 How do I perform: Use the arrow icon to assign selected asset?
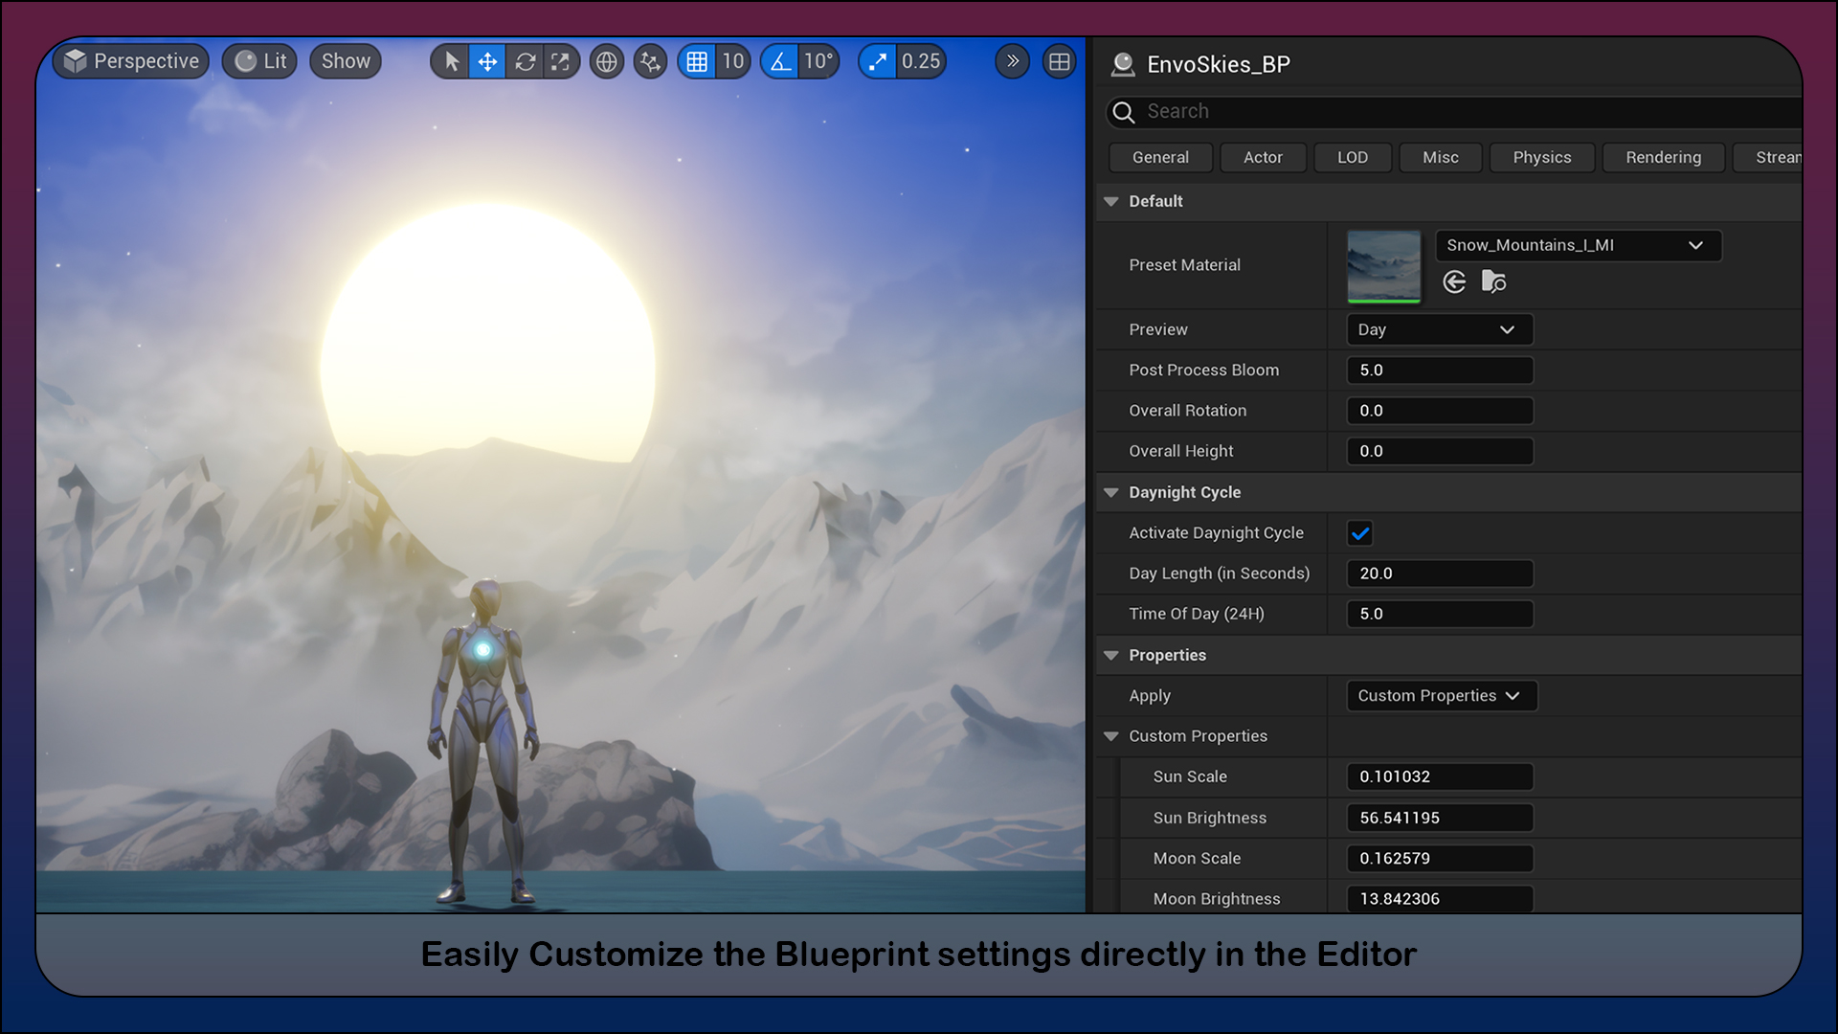1453,281
